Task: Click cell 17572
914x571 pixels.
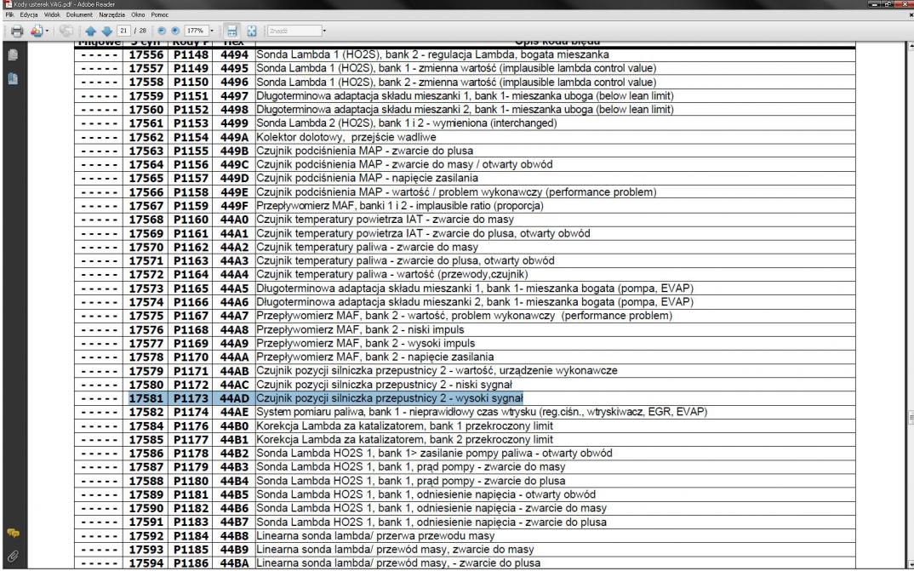Action: click(x=146, y=274)
